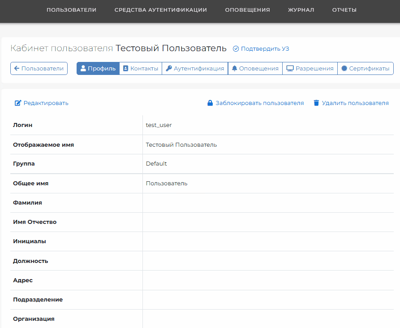Click the Подтвердить УЗ link
This screenshot has width=400, height=328.
265,49
